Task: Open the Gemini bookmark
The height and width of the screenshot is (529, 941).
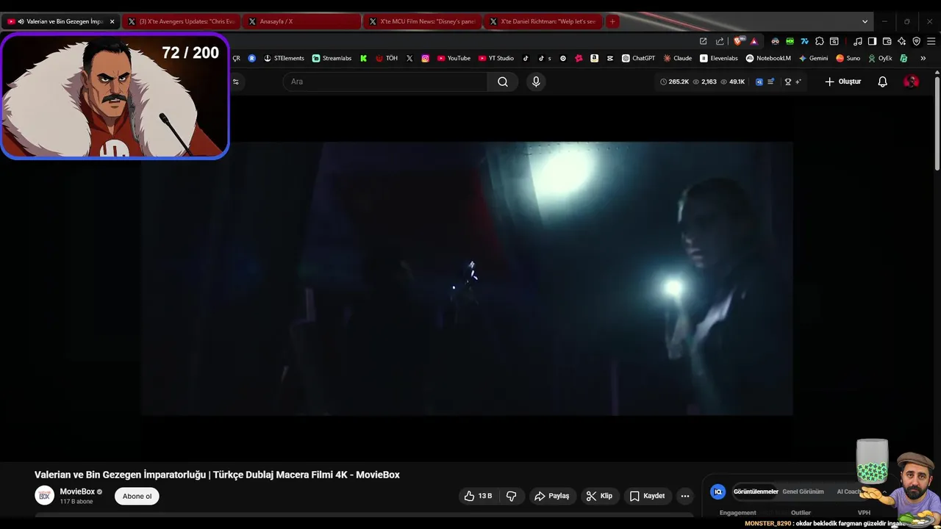Action: (813, 58)
